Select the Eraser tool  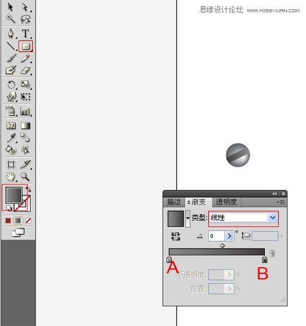click(25, 70)
